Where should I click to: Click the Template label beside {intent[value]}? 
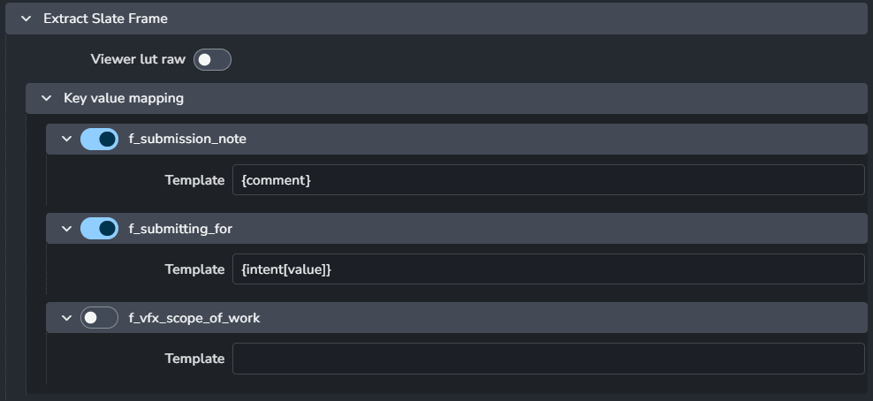coord(194,269)
